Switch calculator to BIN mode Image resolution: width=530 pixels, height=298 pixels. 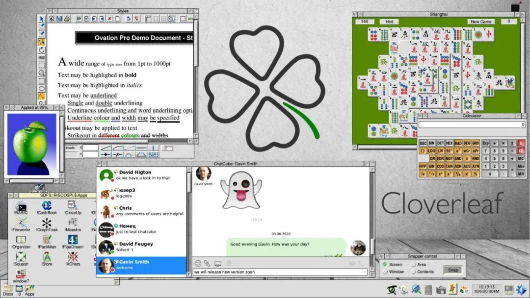[431, 143]
